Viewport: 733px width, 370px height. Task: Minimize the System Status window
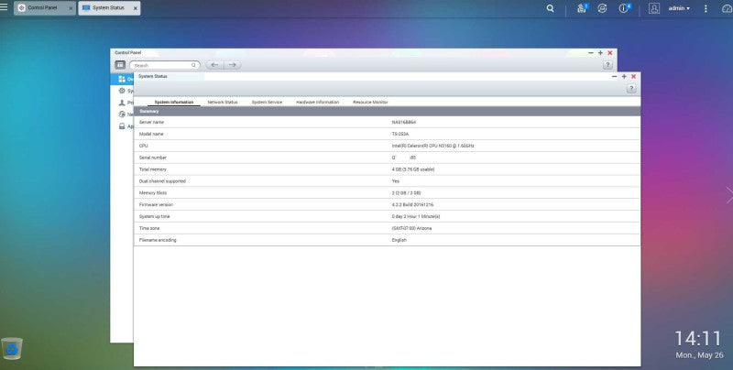(614, 77)
